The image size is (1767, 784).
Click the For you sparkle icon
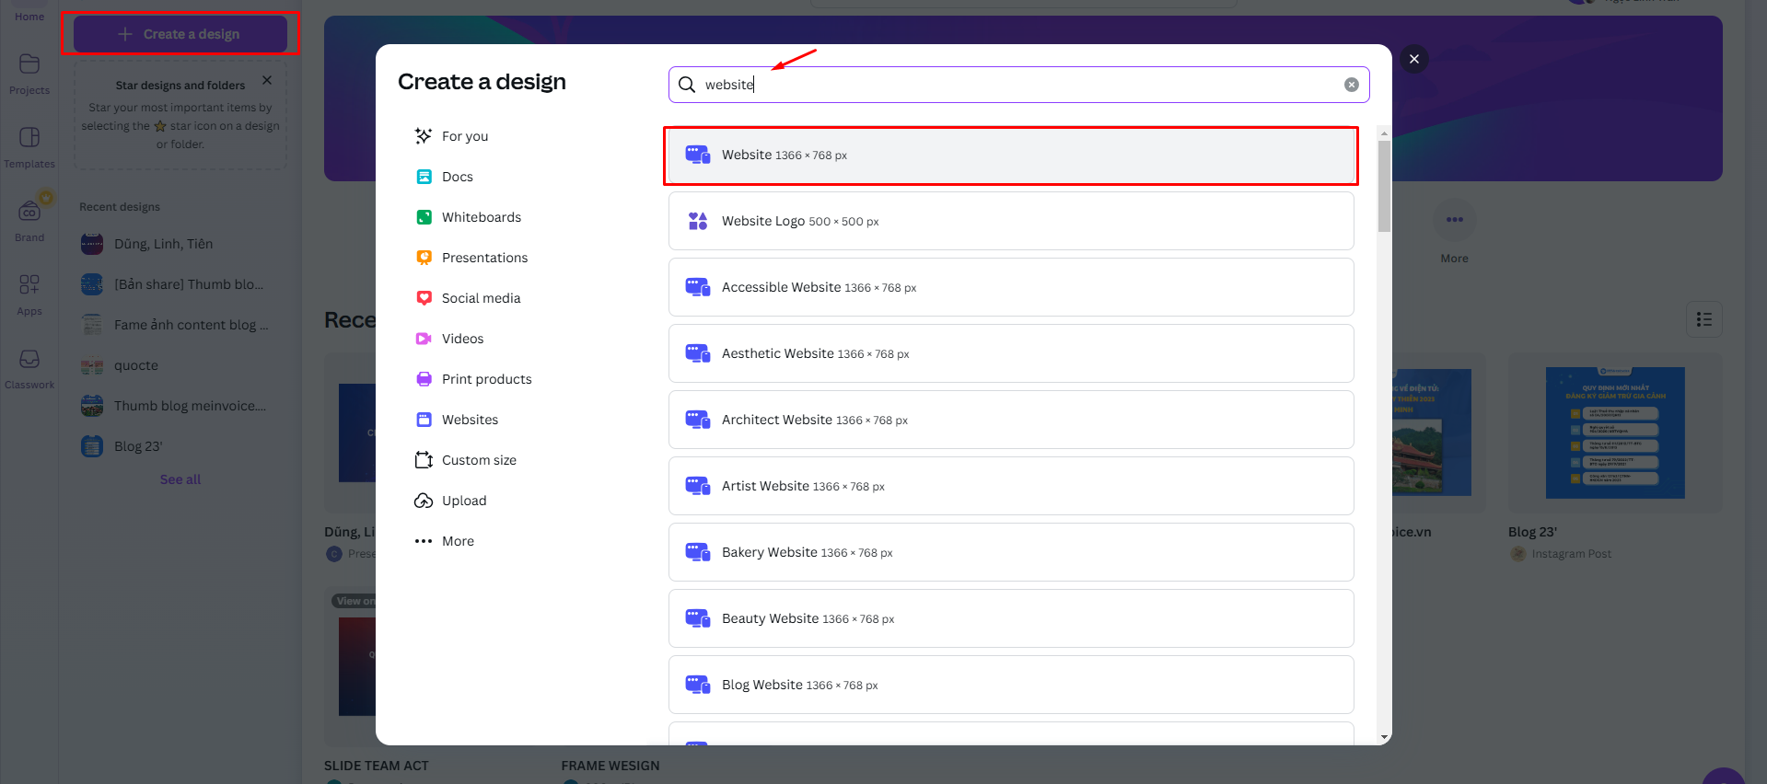pos(424,136)
